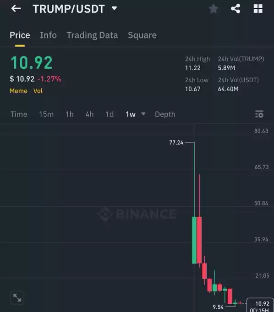274x312 pixels.
Task: Expand chart to fullscreen icon
Action: pyautogui.click(x=17, y=298)
